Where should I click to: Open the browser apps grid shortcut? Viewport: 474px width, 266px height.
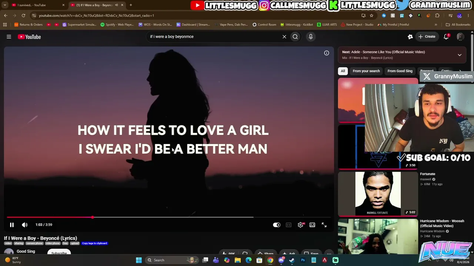(5, 25)
